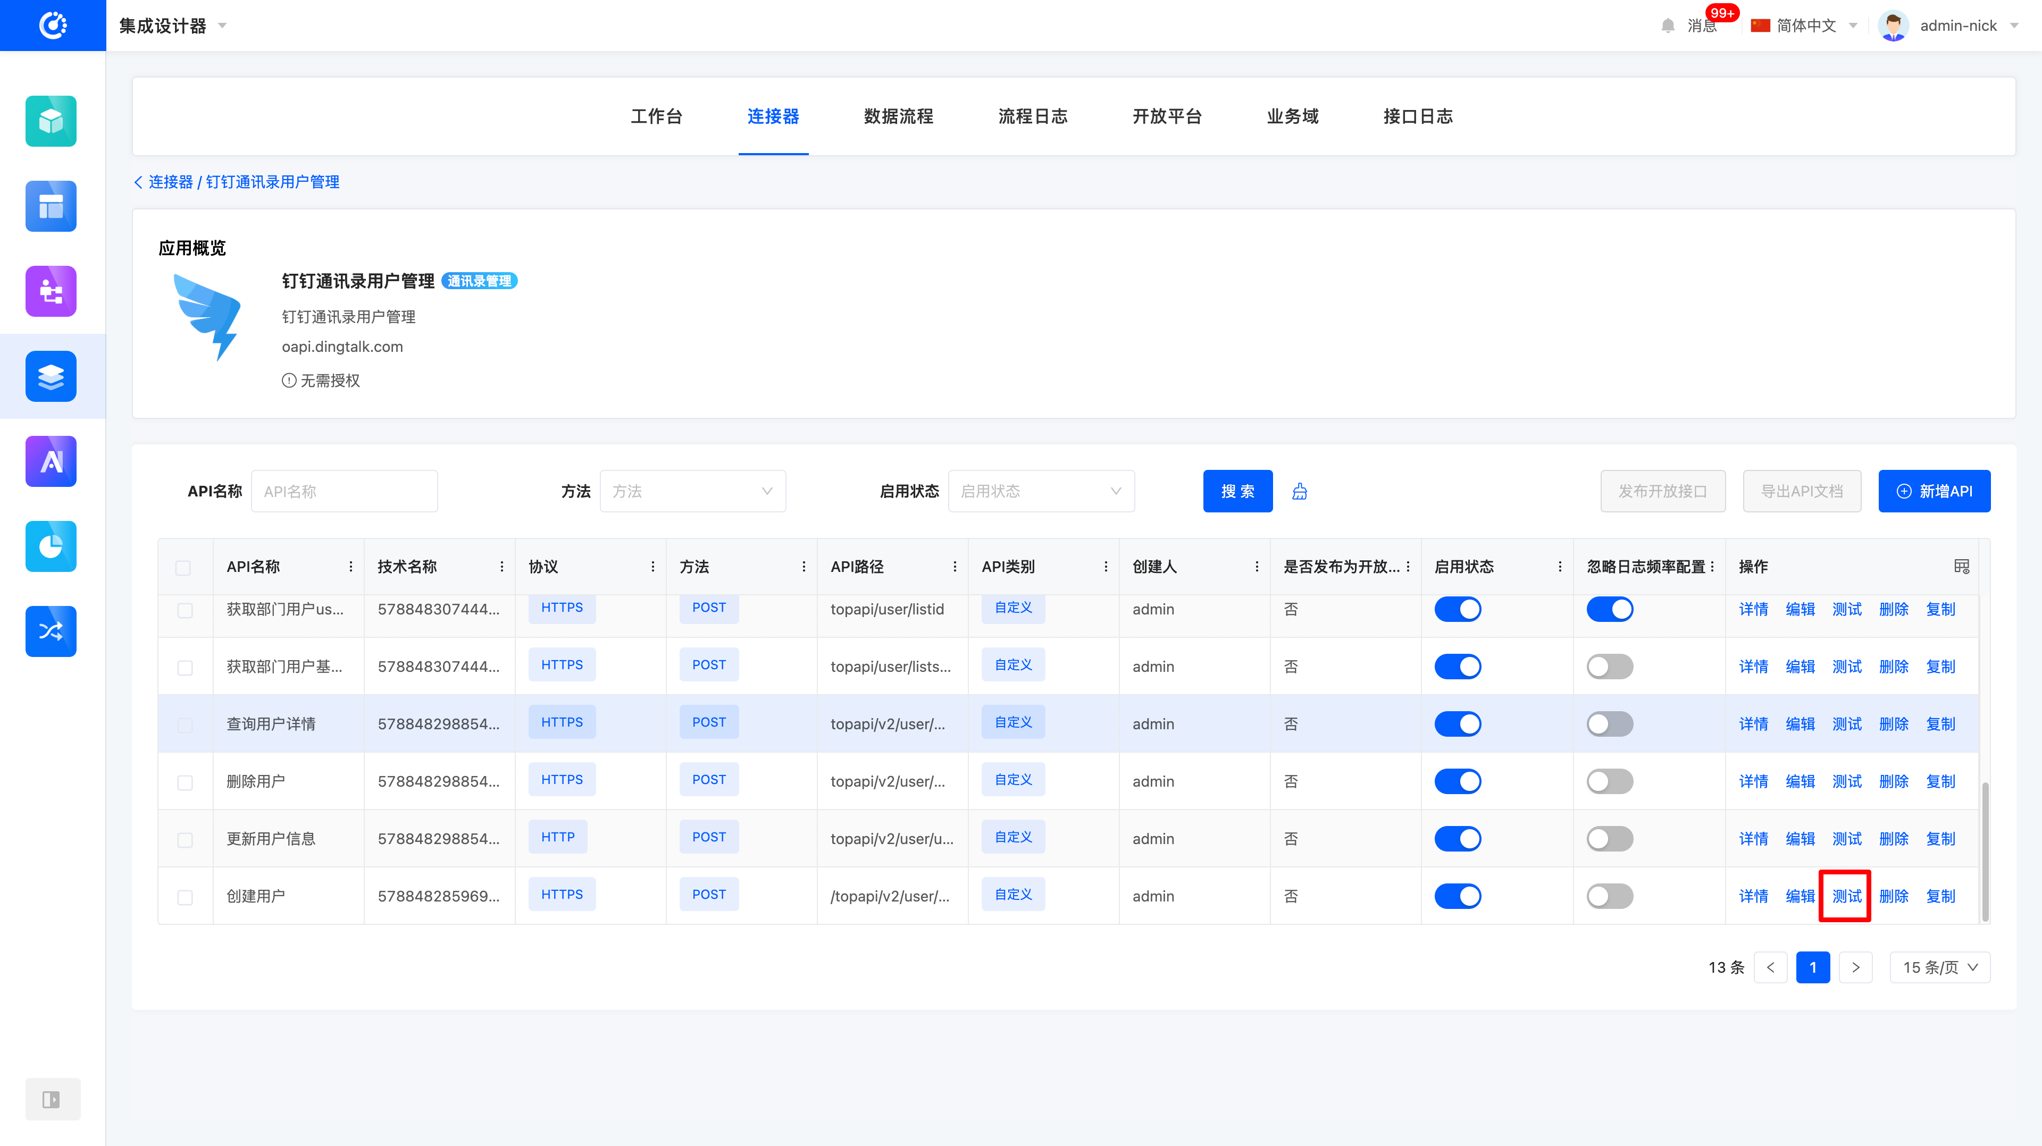The width and height of the screenshot is (2042, 1146).
Task: Open the pie chart sidebar icon
Action: pos(51,546)
